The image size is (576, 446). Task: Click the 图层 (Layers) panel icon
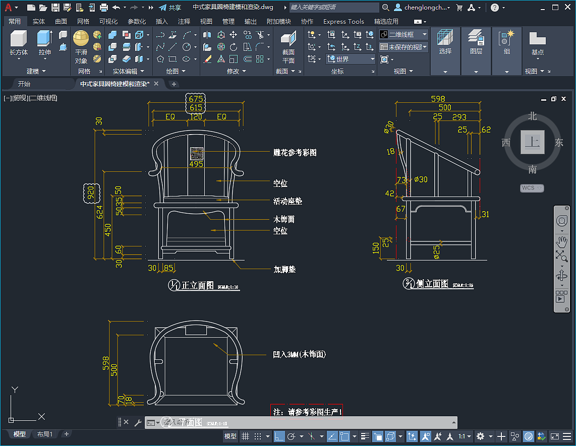coord(476,43)
